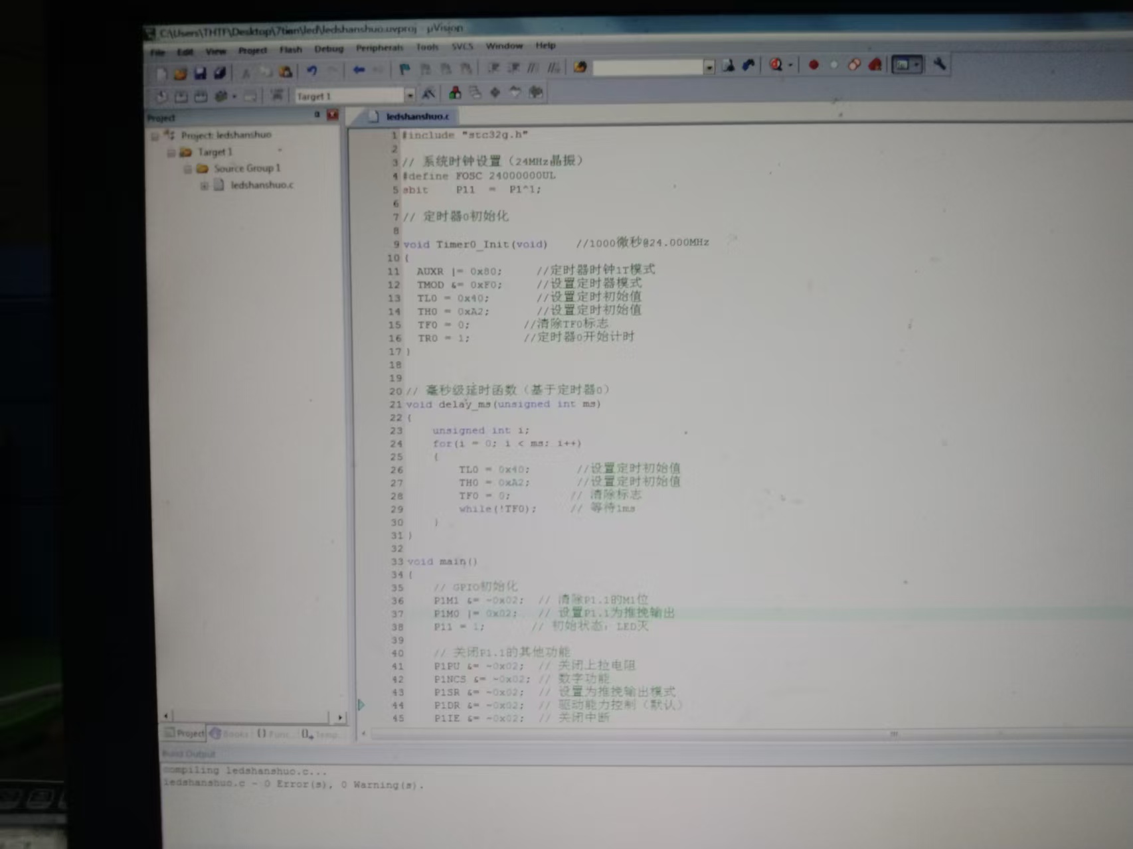Collapse the Project: ledshanshuo tree node
Image resolution: width=1133 pixels, height=849 pixels.
(155, 136)
